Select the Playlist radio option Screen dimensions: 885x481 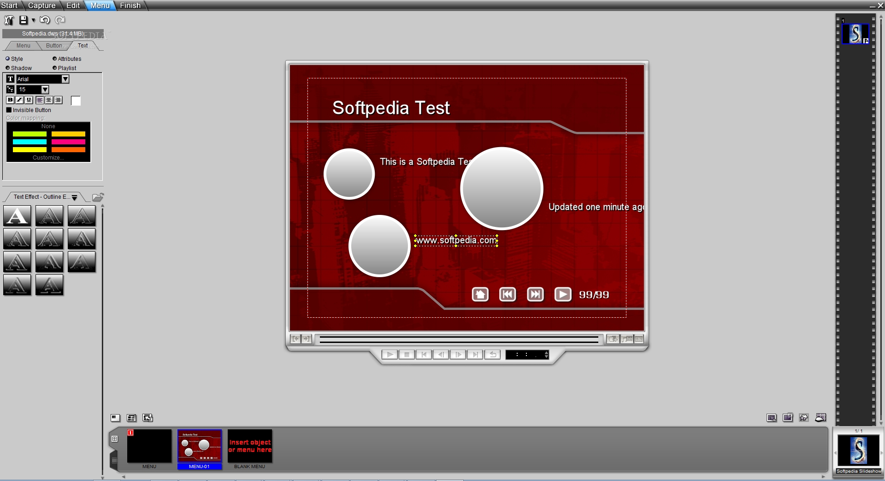[64, 68]
